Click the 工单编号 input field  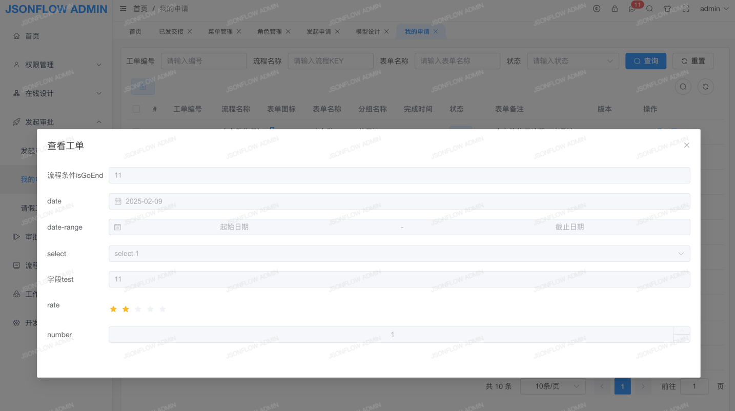[203, 61]
